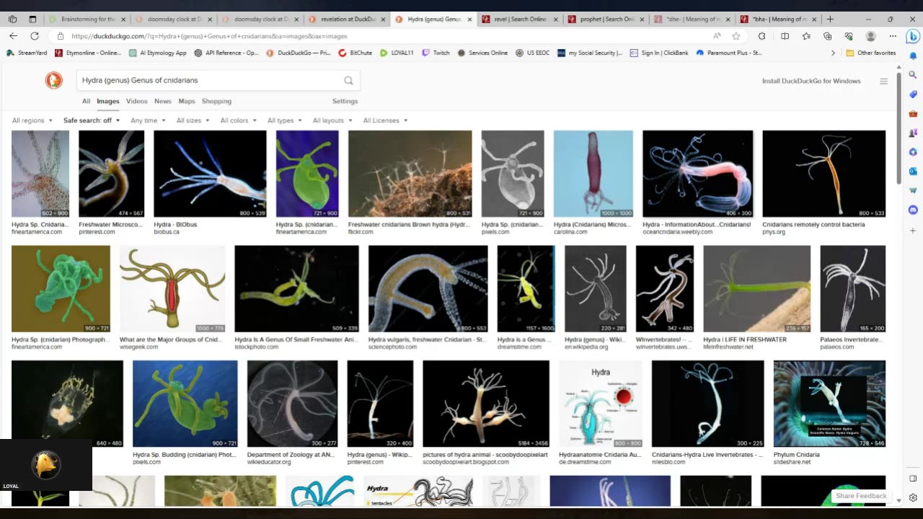Open the Any time filter dropdown
The height and width of the screenshot is (519, 923).
[x=148, y=120]
